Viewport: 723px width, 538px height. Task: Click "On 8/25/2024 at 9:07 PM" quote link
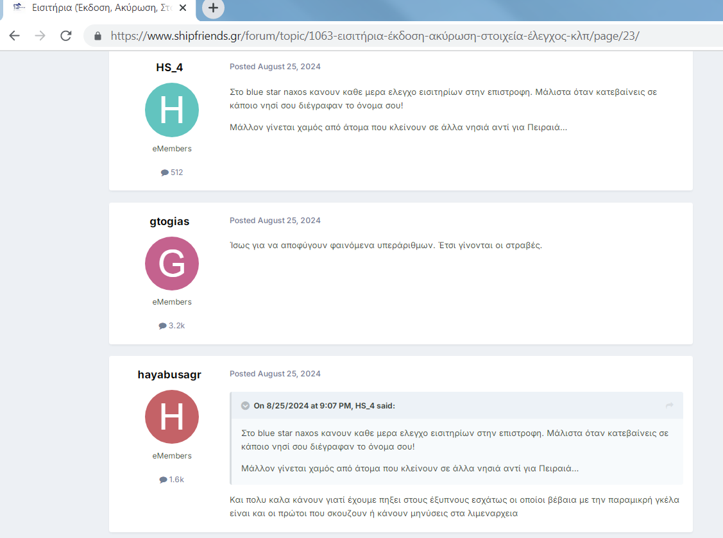303,405
